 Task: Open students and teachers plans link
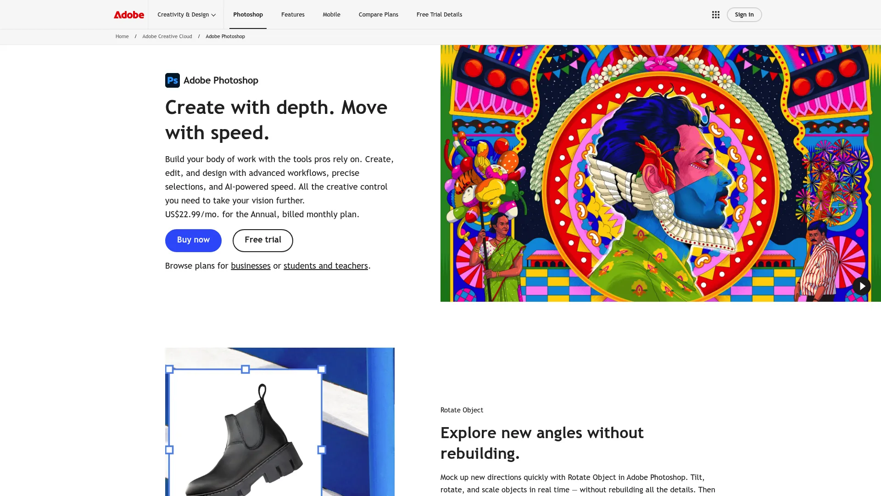pyautogui.click(x=326, y=266)
